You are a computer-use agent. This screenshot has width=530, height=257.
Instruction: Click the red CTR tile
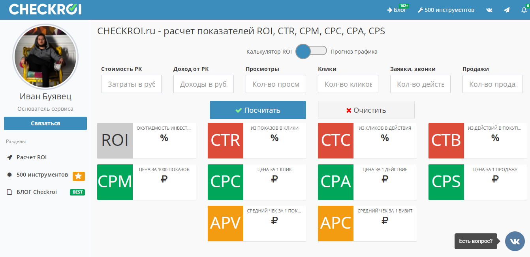pyautogui.click(x=226, y=141)
